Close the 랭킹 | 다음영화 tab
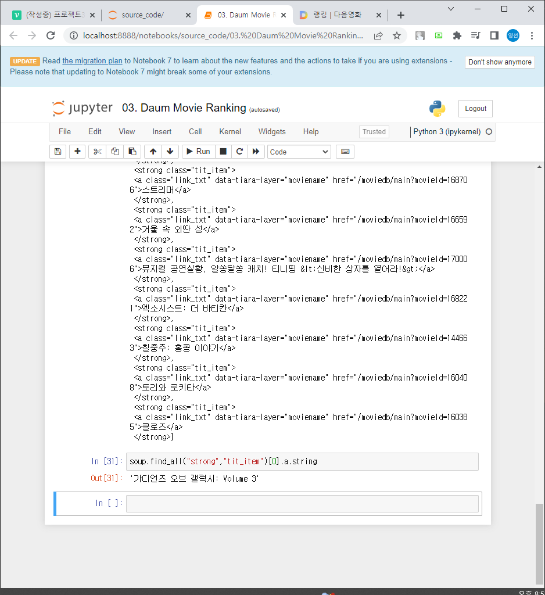 [379, 15]
